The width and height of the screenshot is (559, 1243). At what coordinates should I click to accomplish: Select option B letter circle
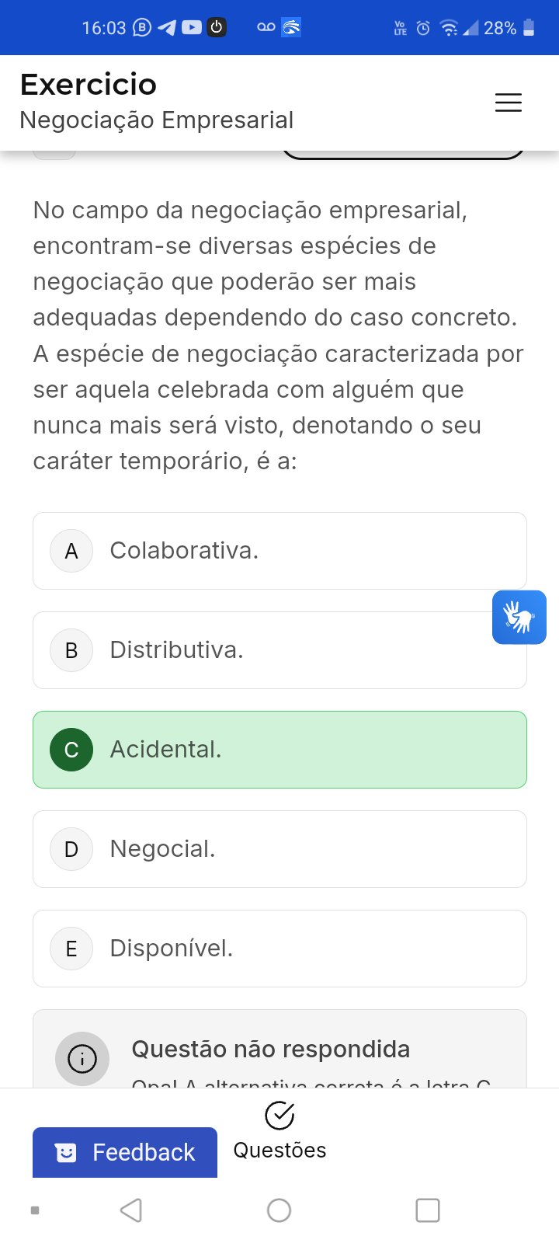coord(71,650)
